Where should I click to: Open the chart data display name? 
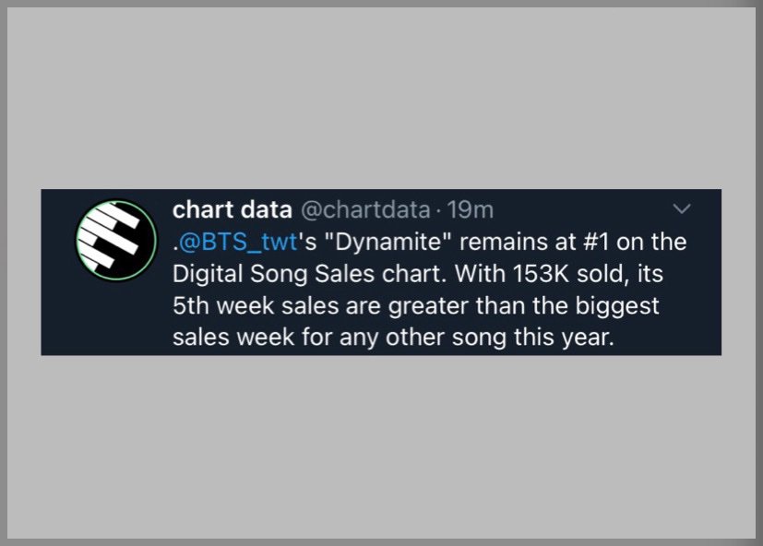[232, 209]
